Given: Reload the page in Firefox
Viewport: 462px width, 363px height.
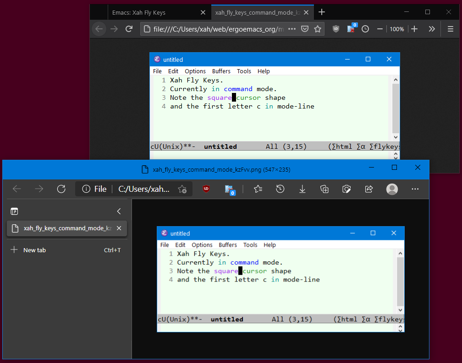Looking at the screenshot, I should coord(129,29).
